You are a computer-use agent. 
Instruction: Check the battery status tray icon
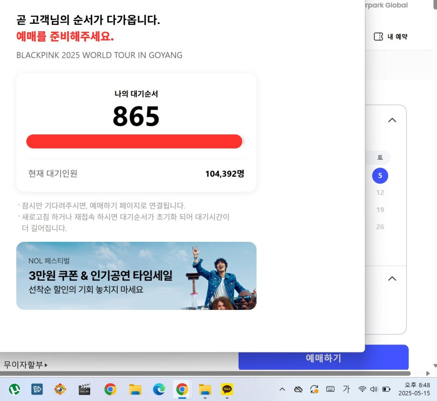[386, 389]
